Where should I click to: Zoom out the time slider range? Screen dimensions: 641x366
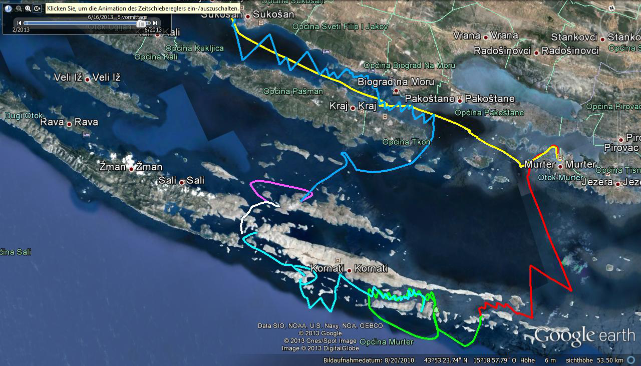point(19,9)
